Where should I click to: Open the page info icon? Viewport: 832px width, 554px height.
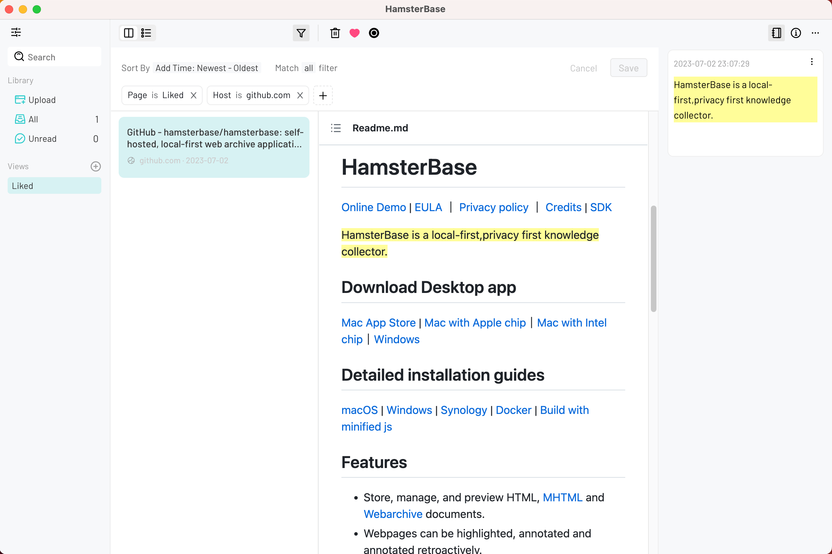click(796, 33)
